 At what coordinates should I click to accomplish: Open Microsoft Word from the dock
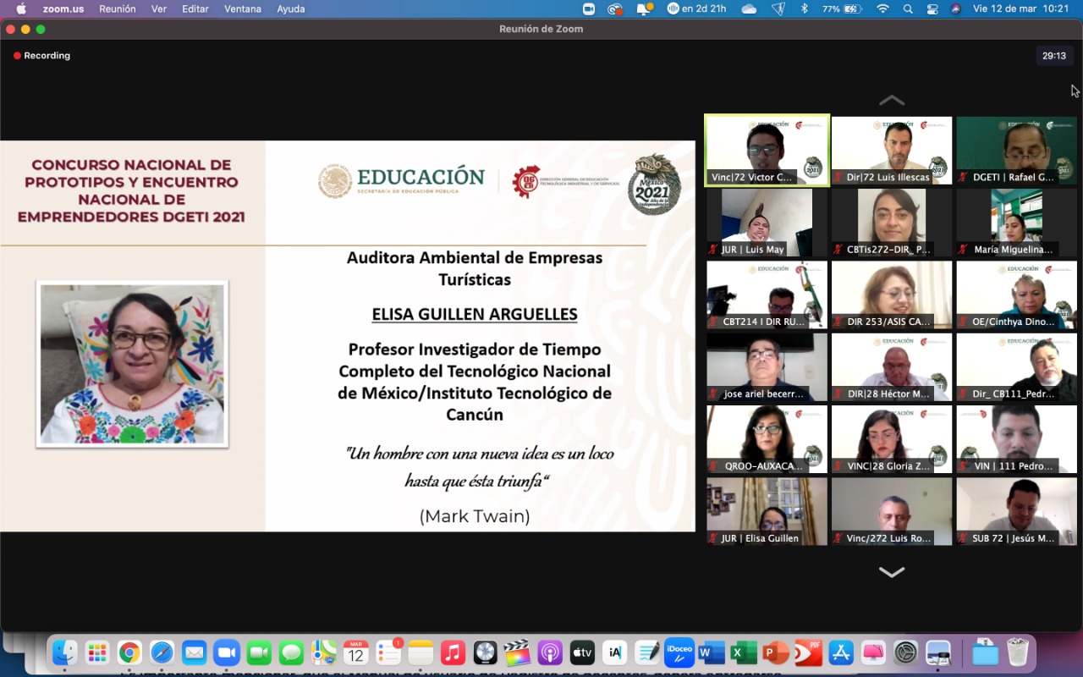click(x=712, y=652)
